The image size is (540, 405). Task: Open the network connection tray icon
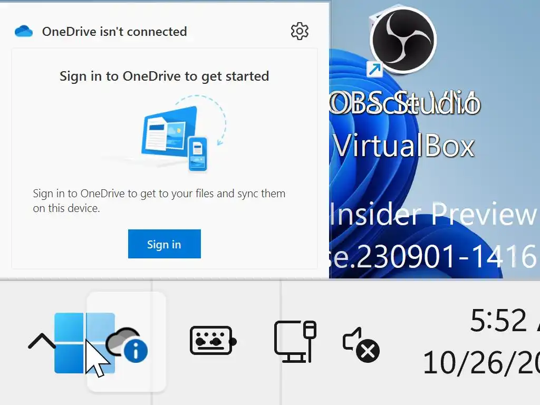(295, 341)
